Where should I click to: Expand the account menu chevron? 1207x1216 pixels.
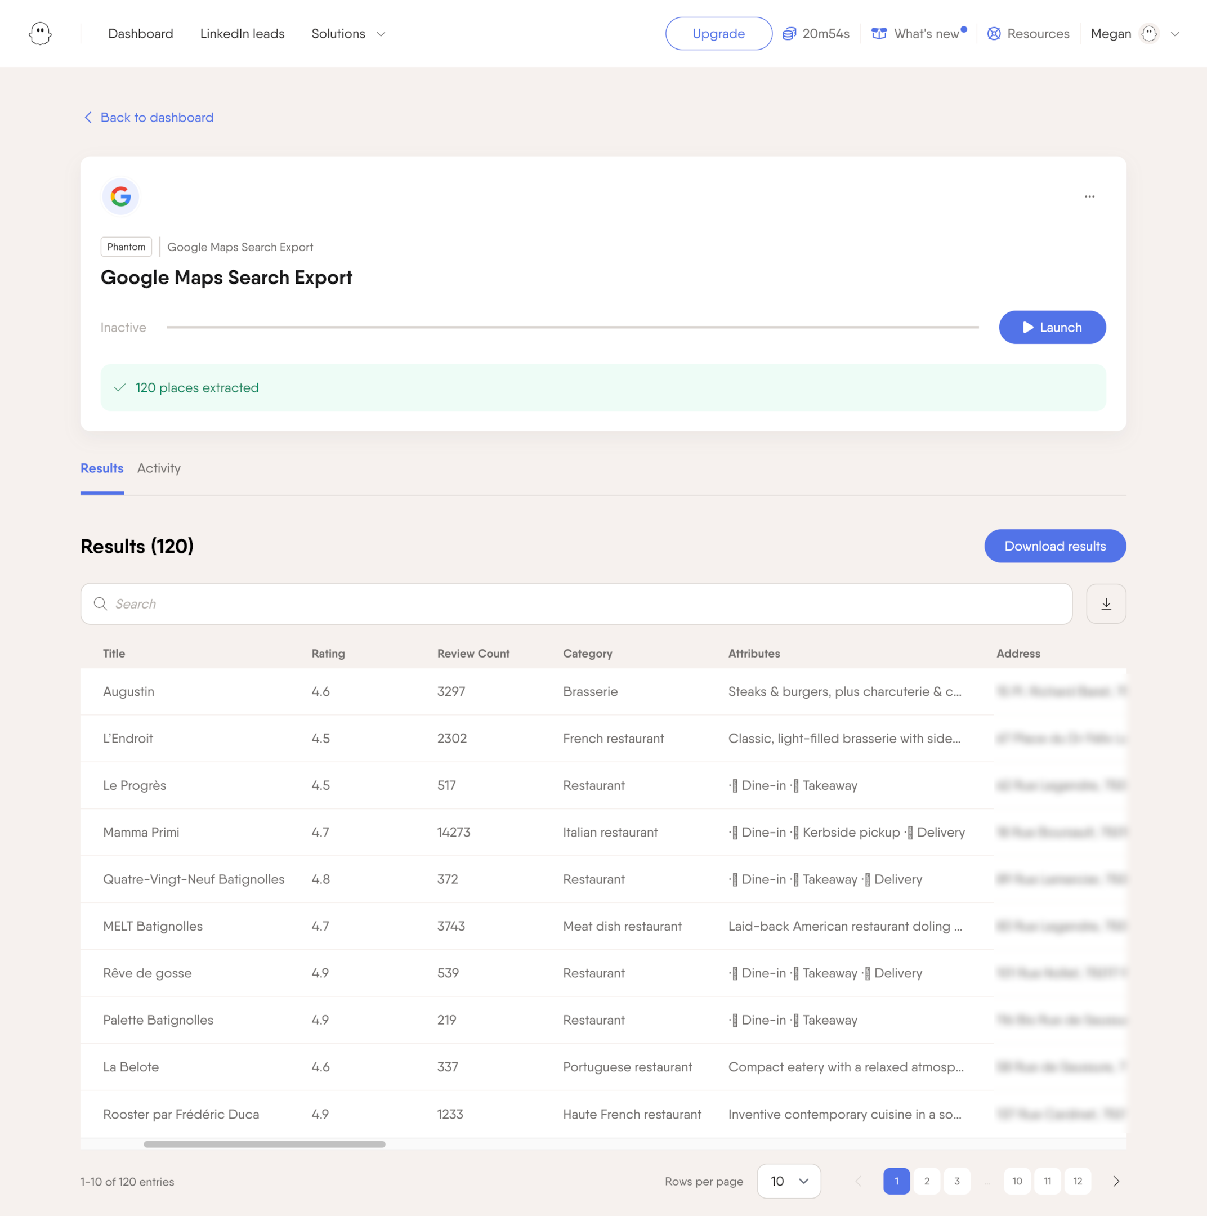tap(1175, 34)
